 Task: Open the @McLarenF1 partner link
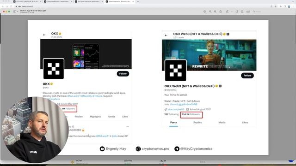point(74,96)
